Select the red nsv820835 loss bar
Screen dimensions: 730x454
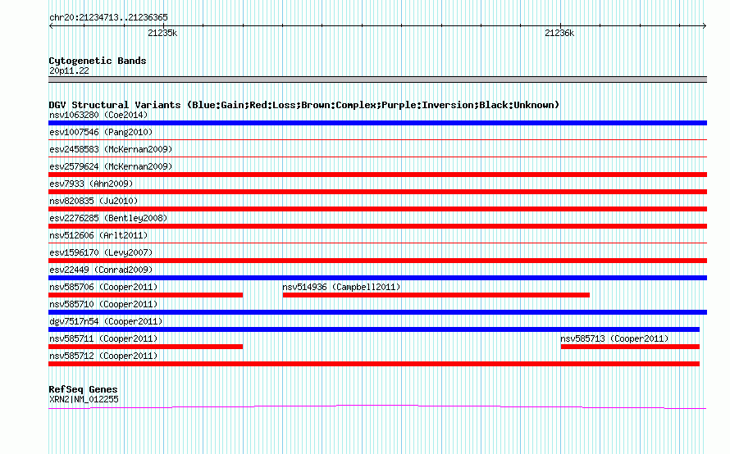pos(377,209)
